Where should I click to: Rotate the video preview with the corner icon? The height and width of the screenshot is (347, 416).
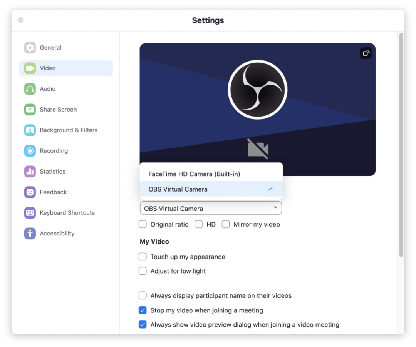(366, 53)
